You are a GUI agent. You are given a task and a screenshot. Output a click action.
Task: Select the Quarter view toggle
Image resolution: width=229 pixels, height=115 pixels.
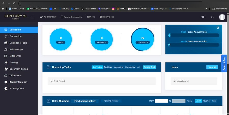[207, 101]
